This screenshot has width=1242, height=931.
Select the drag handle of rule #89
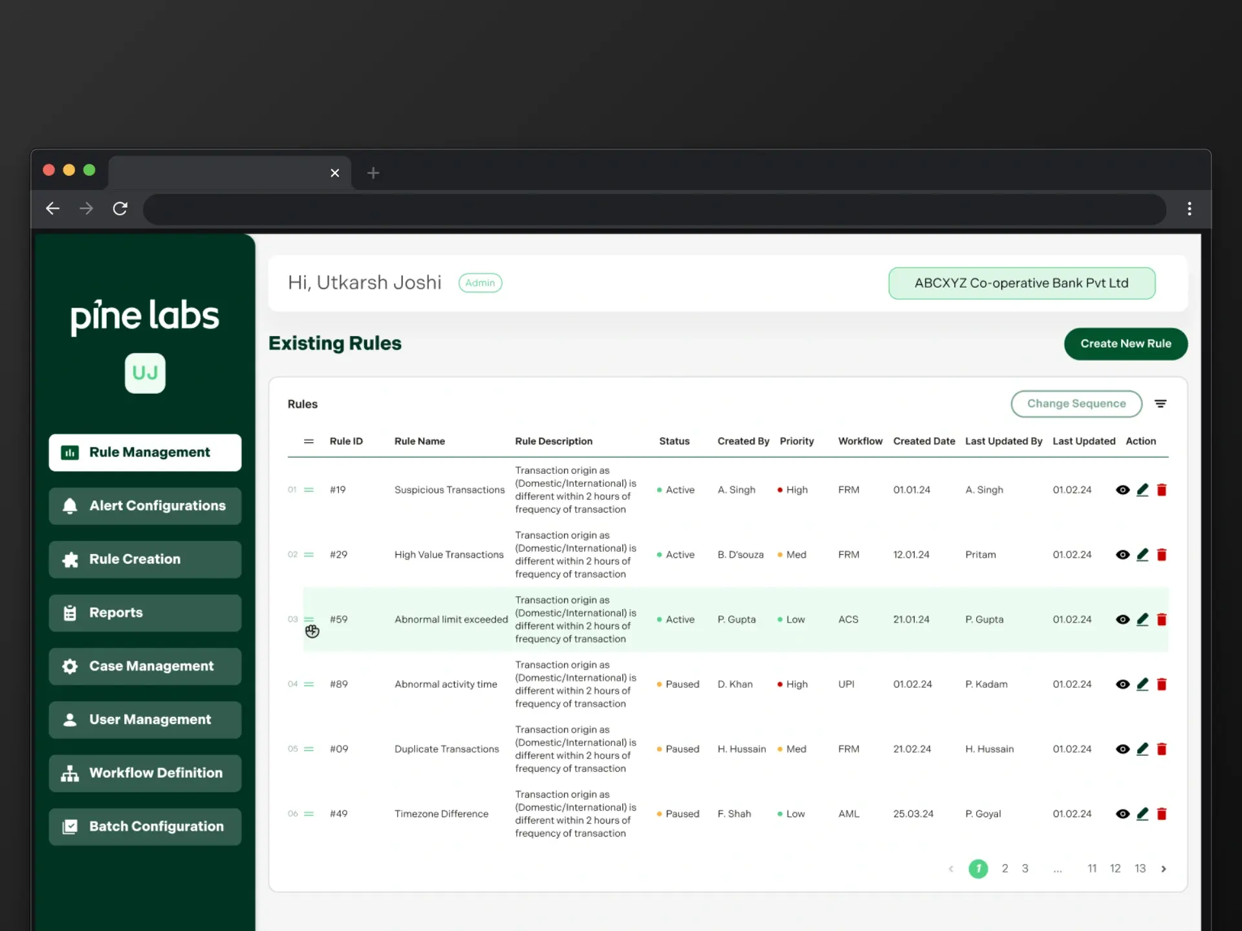point(309,684)
